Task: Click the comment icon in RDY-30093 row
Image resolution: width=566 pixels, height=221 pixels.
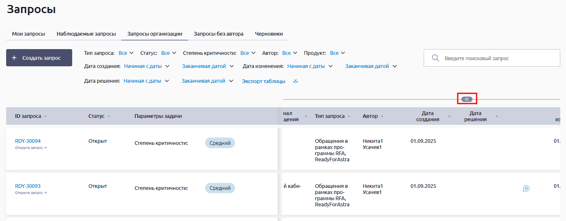Action: coord(526,188)
